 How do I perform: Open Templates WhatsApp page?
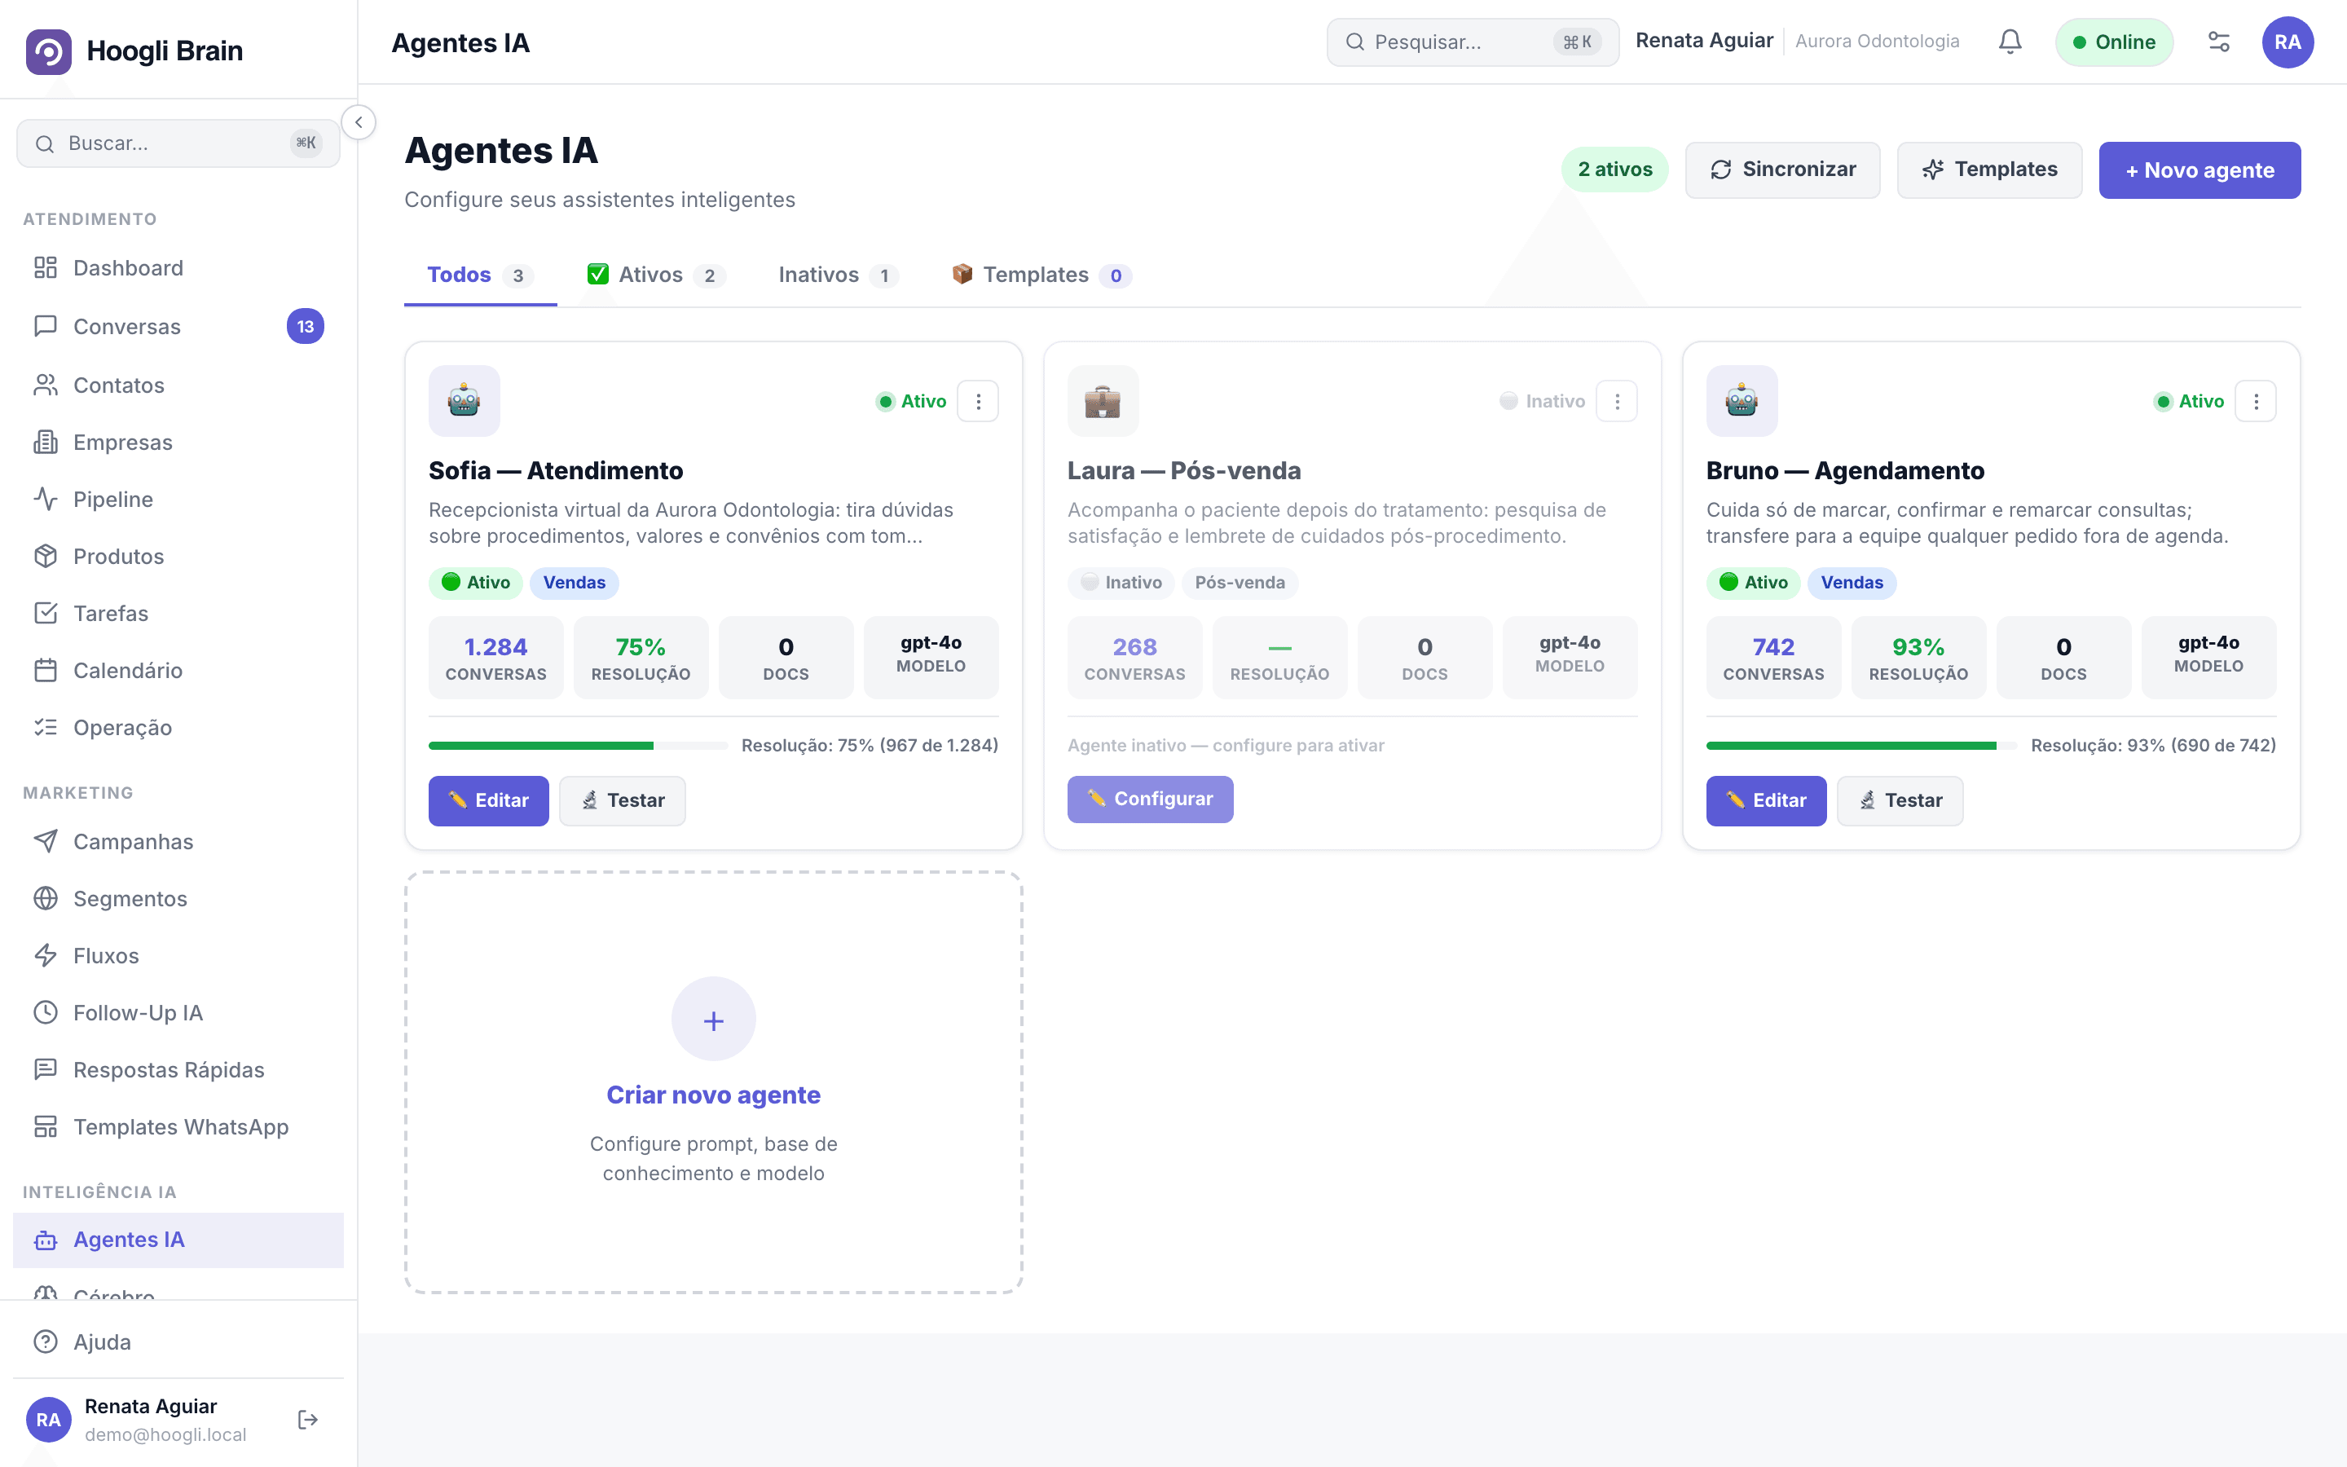(178, 1126)
